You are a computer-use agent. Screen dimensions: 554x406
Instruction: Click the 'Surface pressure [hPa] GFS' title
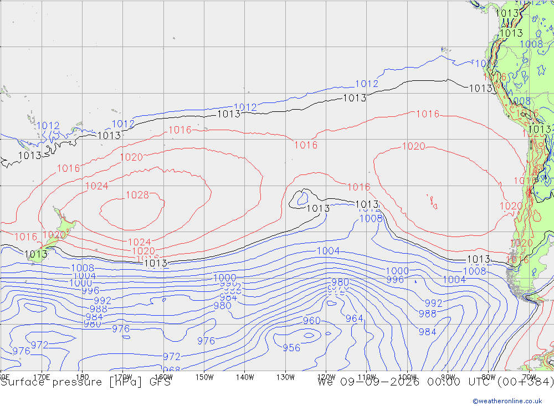[x=85, y=382]
